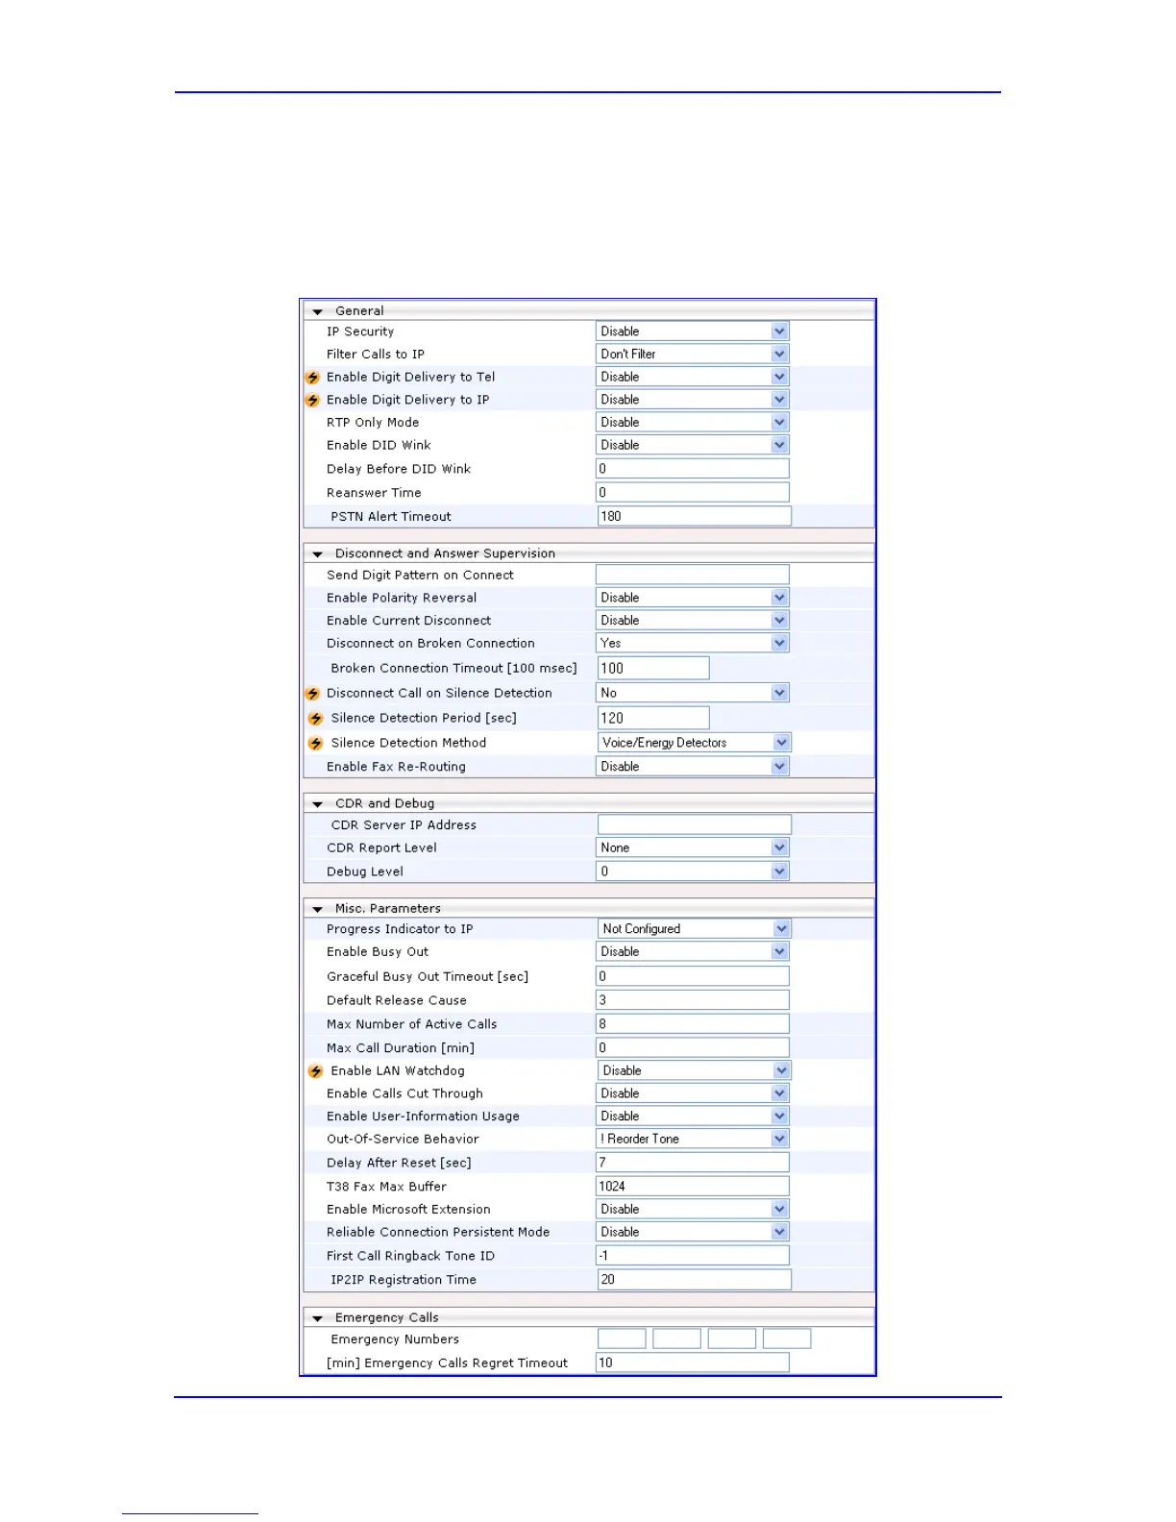Click lightning icon beside Silence Detection Method
Image resolution: width=1176 pixels, height=1522 pixels.
pos(315,744)
